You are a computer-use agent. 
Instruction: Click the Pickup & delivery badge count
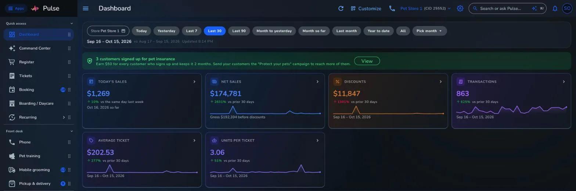[x=63, y=184]
